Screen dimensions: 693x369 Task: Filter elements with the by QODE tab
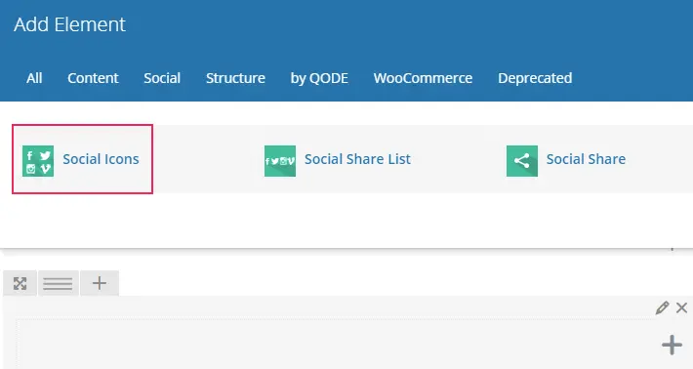(x=319, y=78)
